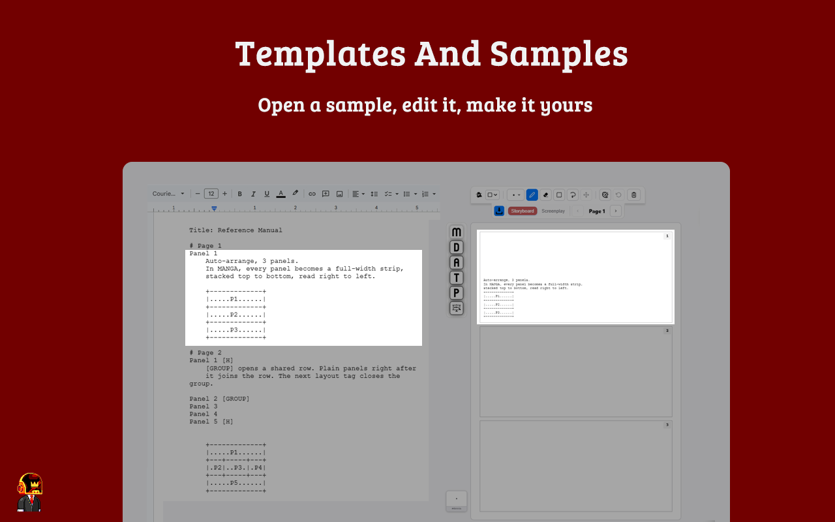Screen dimensions: 835x522
Task: Toggle underline formatting
Action: (x=267, y=194)
